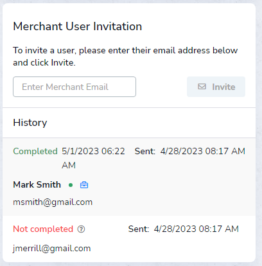Select the Mark Smith name
The height and width of the screenshot is (266, 262).
(37, 184)
